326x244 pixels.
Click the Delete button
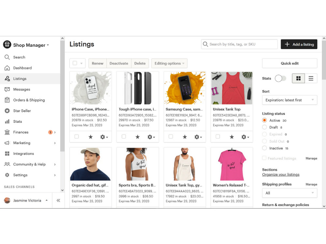tap(140, 63)
